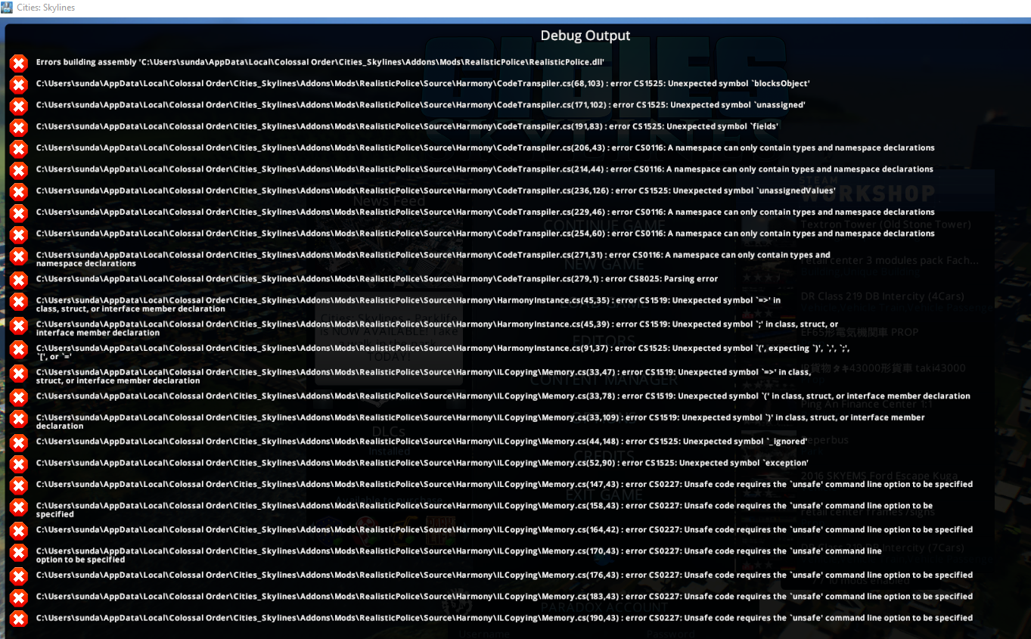The width and height of the screenshot is (1031, 639).
Task: Click the red X for the '_ignored' symbol error
Action: pos(19,442)
